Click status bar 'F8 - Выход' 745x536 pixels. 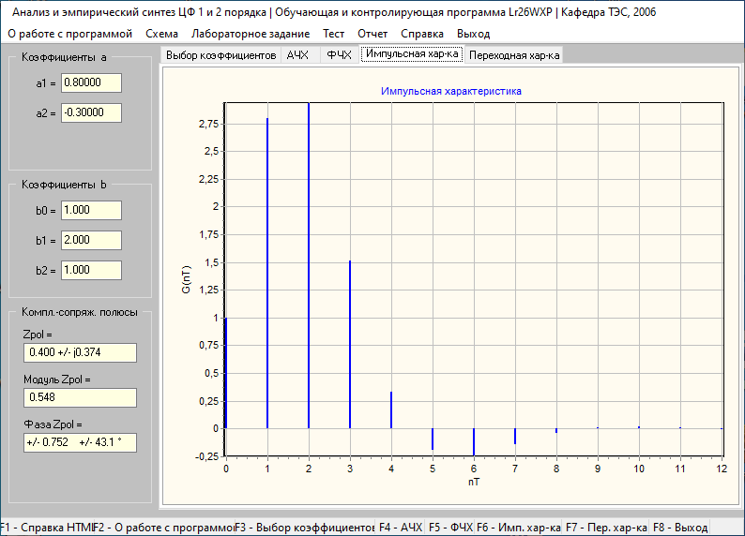(680, 528)
